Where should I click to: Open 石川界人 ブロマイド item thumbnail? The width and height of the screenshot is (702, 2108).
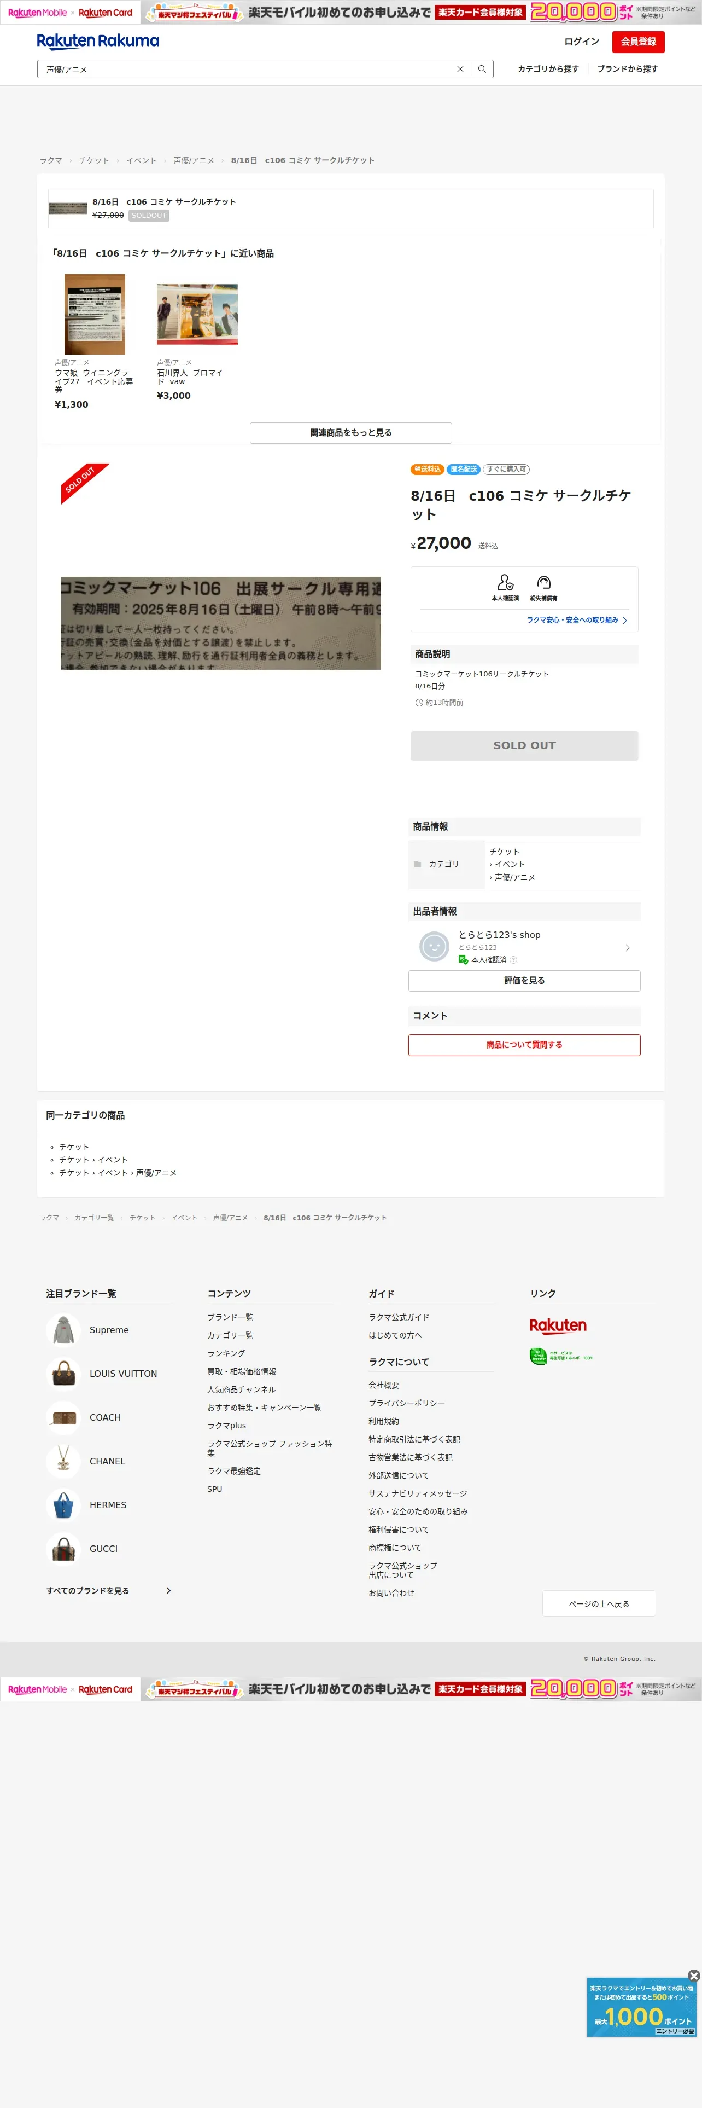click(197, 314)
